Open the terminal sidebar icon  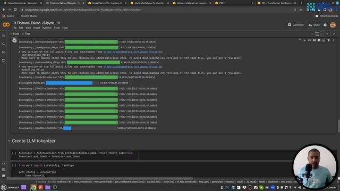pyautogui.click(x=4, y=176)
